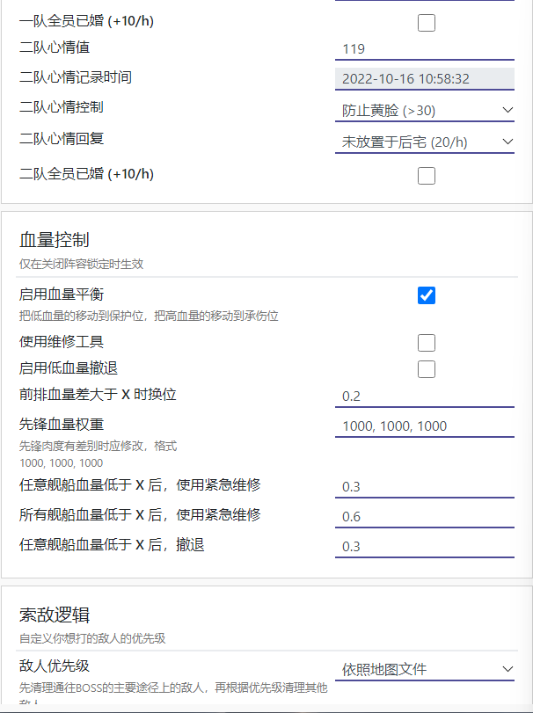Uncheck the 启用血量平衡 option

[x=426, y=296]
